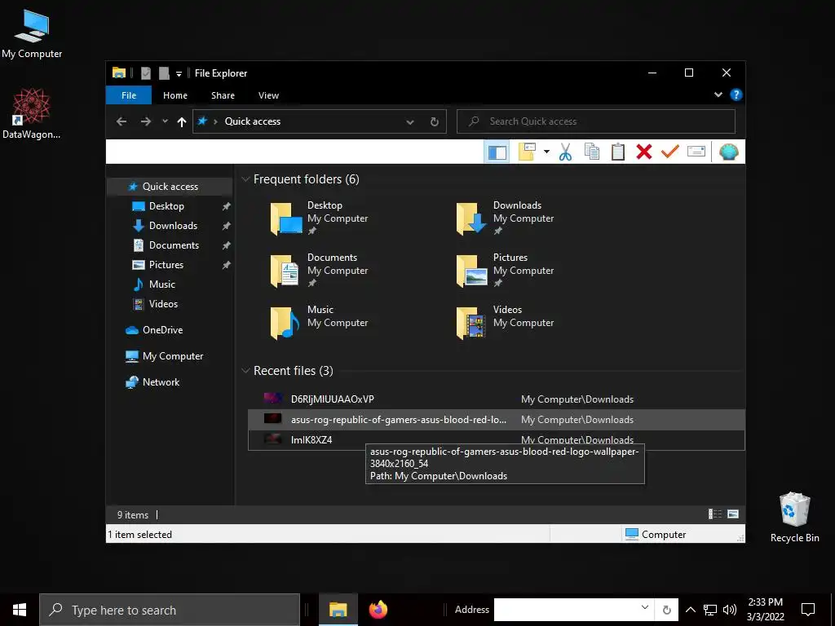
Task: Click the My Computer desktop icon
Action: [x=32, y=34]
